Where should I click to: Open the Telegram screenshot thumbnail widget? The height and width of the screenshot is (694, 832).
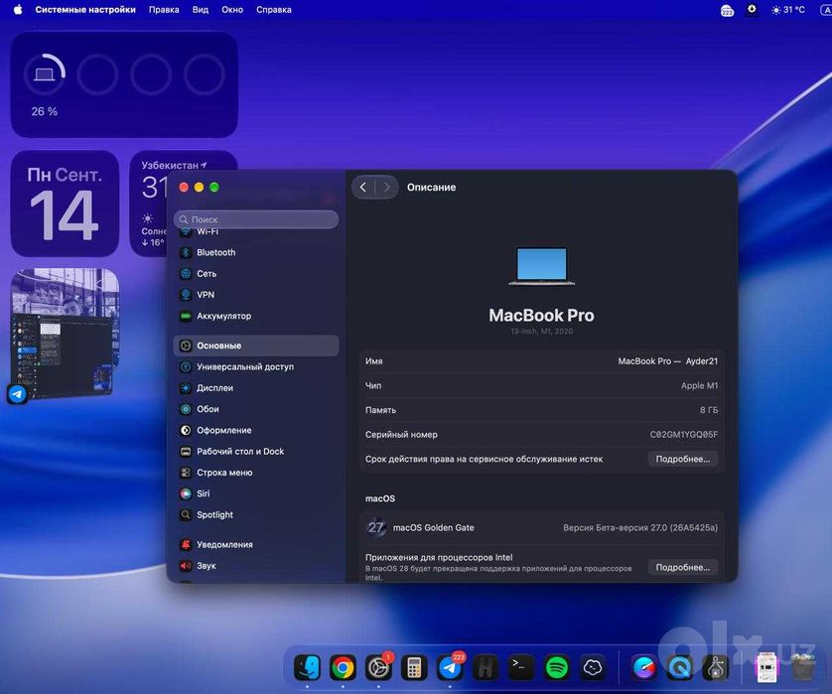[x=65, y=335]
